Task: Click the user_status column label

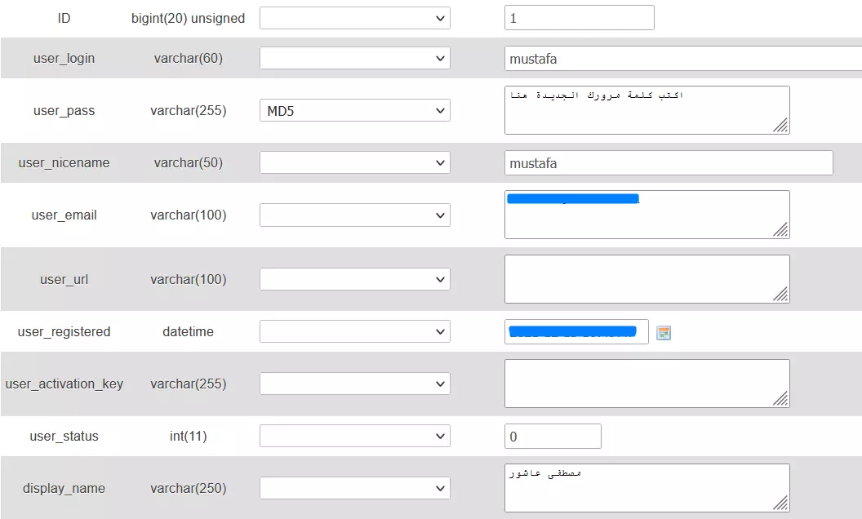Action: pos(64,436)
